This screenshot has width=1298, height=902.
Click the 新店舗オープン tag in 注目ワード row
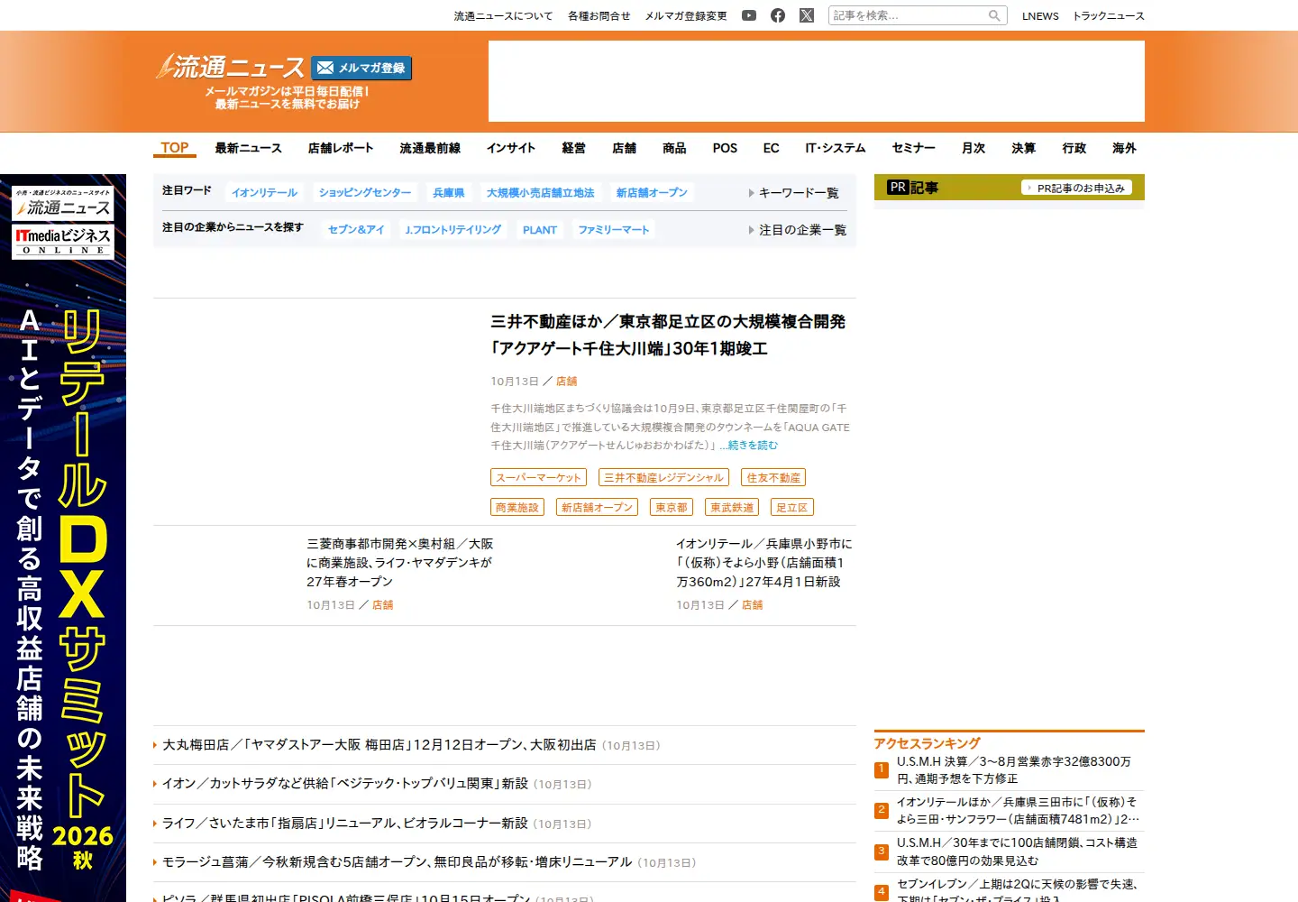pos(652,192)
